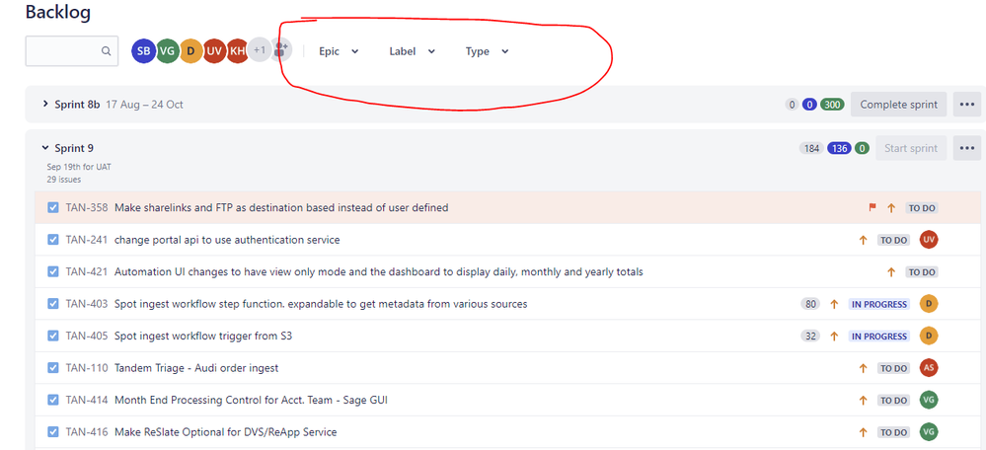Click "Sep 19th for UAT" sprint goal text
986x450 pixels.
point(79,167)
